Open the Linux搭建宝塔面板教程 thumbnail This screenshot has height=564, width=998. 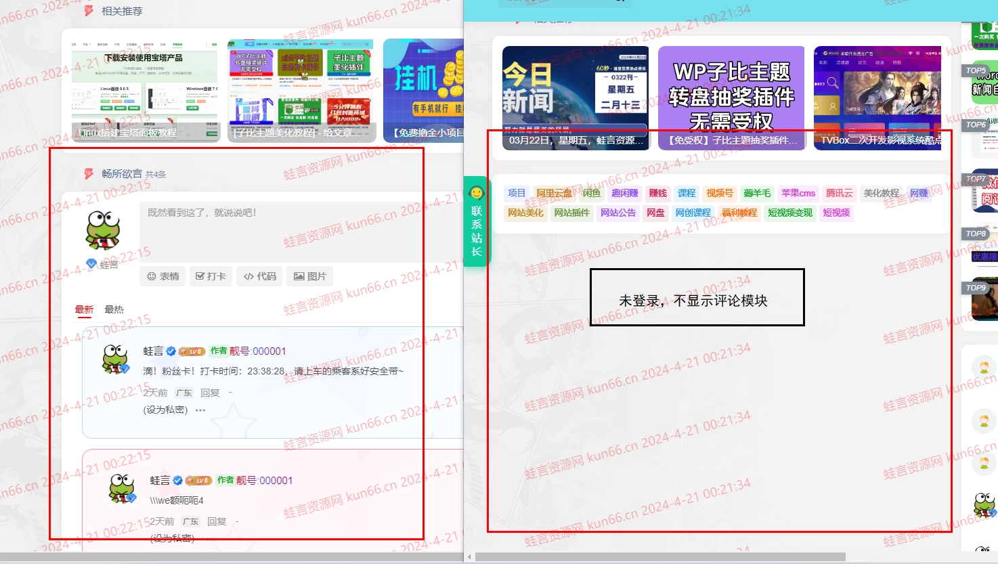point(146,90)
